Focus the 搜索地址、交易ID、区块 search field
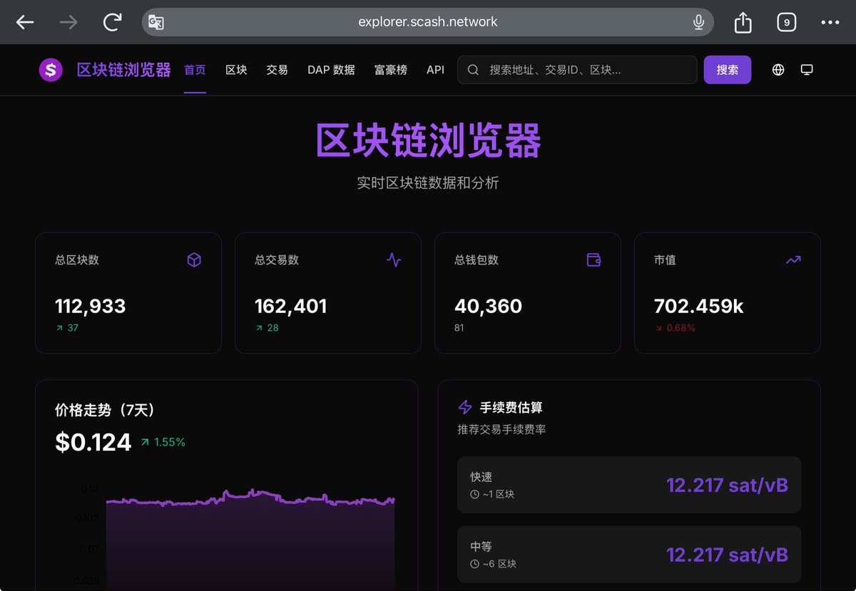Viewport: 856px width, 591px height. [x=577, y=70]
